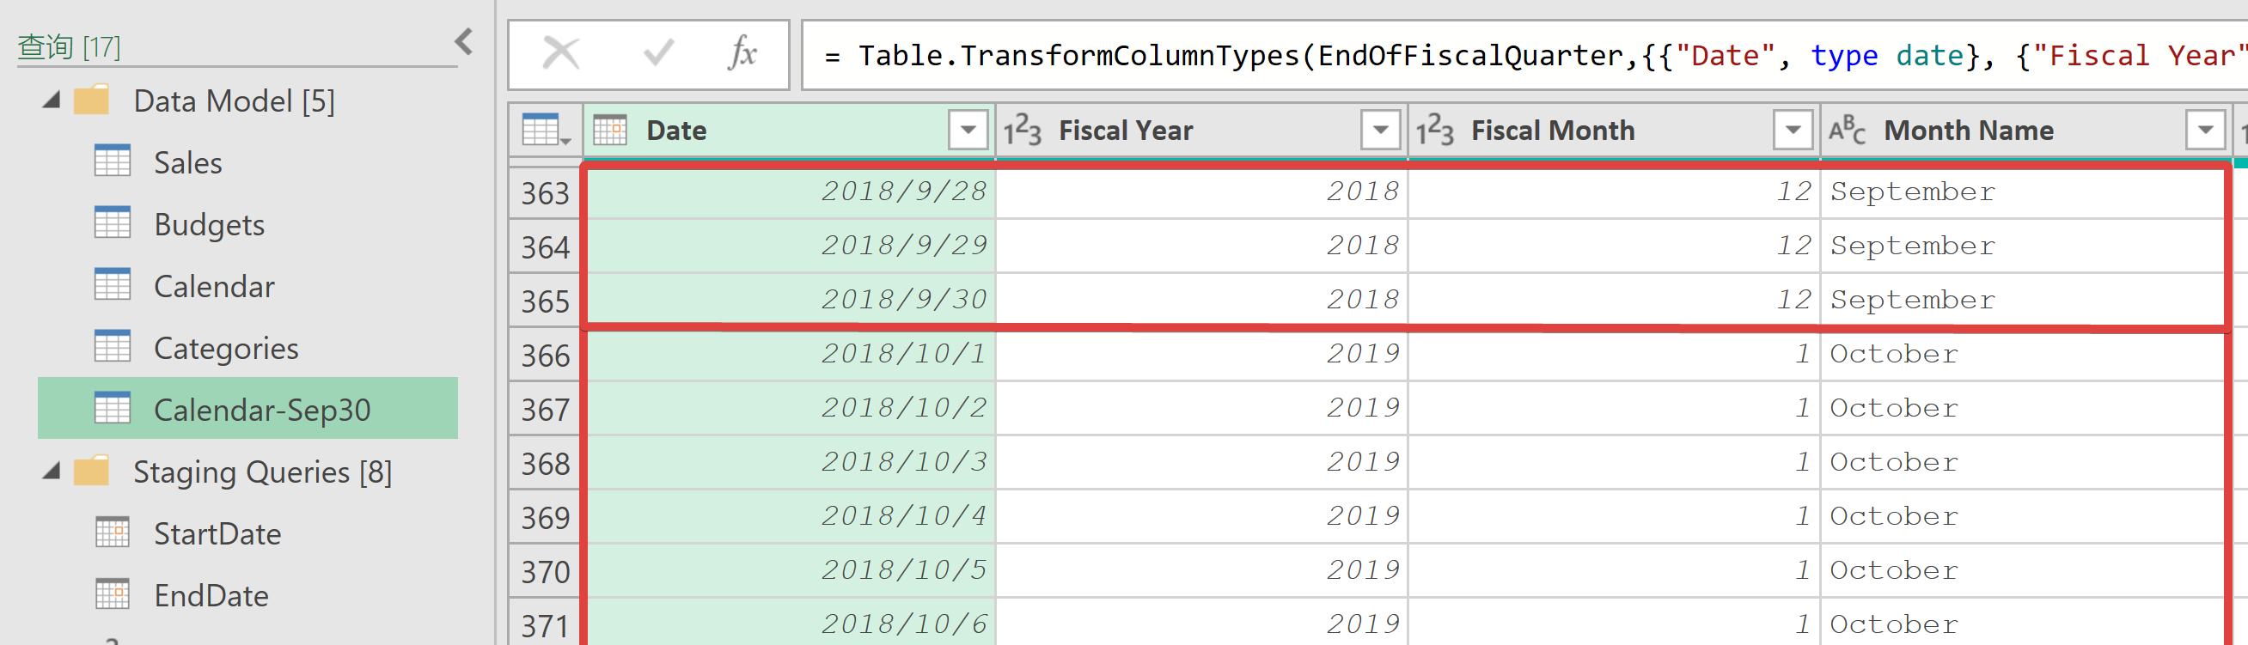Open the table options icon in grid corner
This screenshot has width=2248, height=645.
pyautogui.click(x=546, y=131)
